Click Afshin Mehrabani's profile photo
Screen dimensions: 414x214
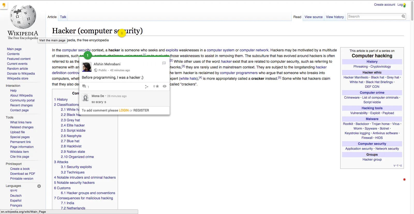[x=87, y=67]
